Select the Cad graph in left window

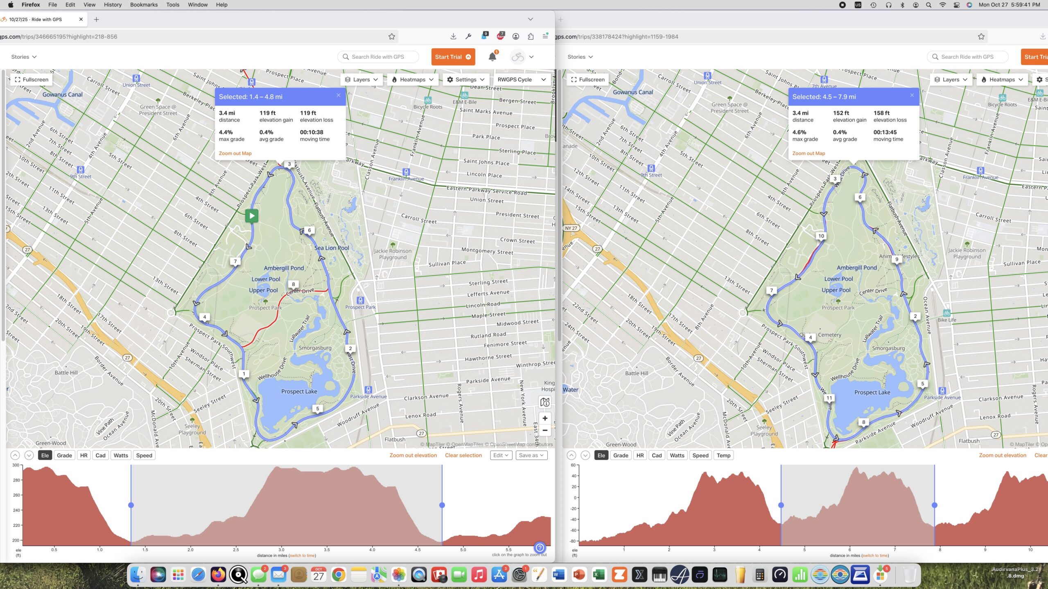tap(101, 455)
